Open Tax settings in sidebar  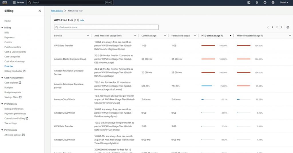point(11,123)
